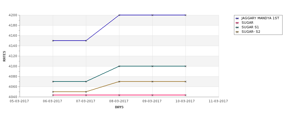Screen dimensions: 294x129
Task: Click red Sugar point on 10-03-2017
Action: pyautogui.click(x=185, y=95)
